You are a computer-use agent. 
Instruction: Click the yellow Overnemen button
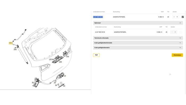point(177,55)
